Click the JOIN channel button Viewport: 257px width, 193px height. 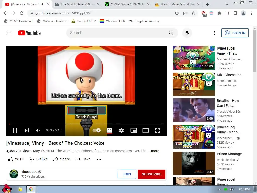127,174
